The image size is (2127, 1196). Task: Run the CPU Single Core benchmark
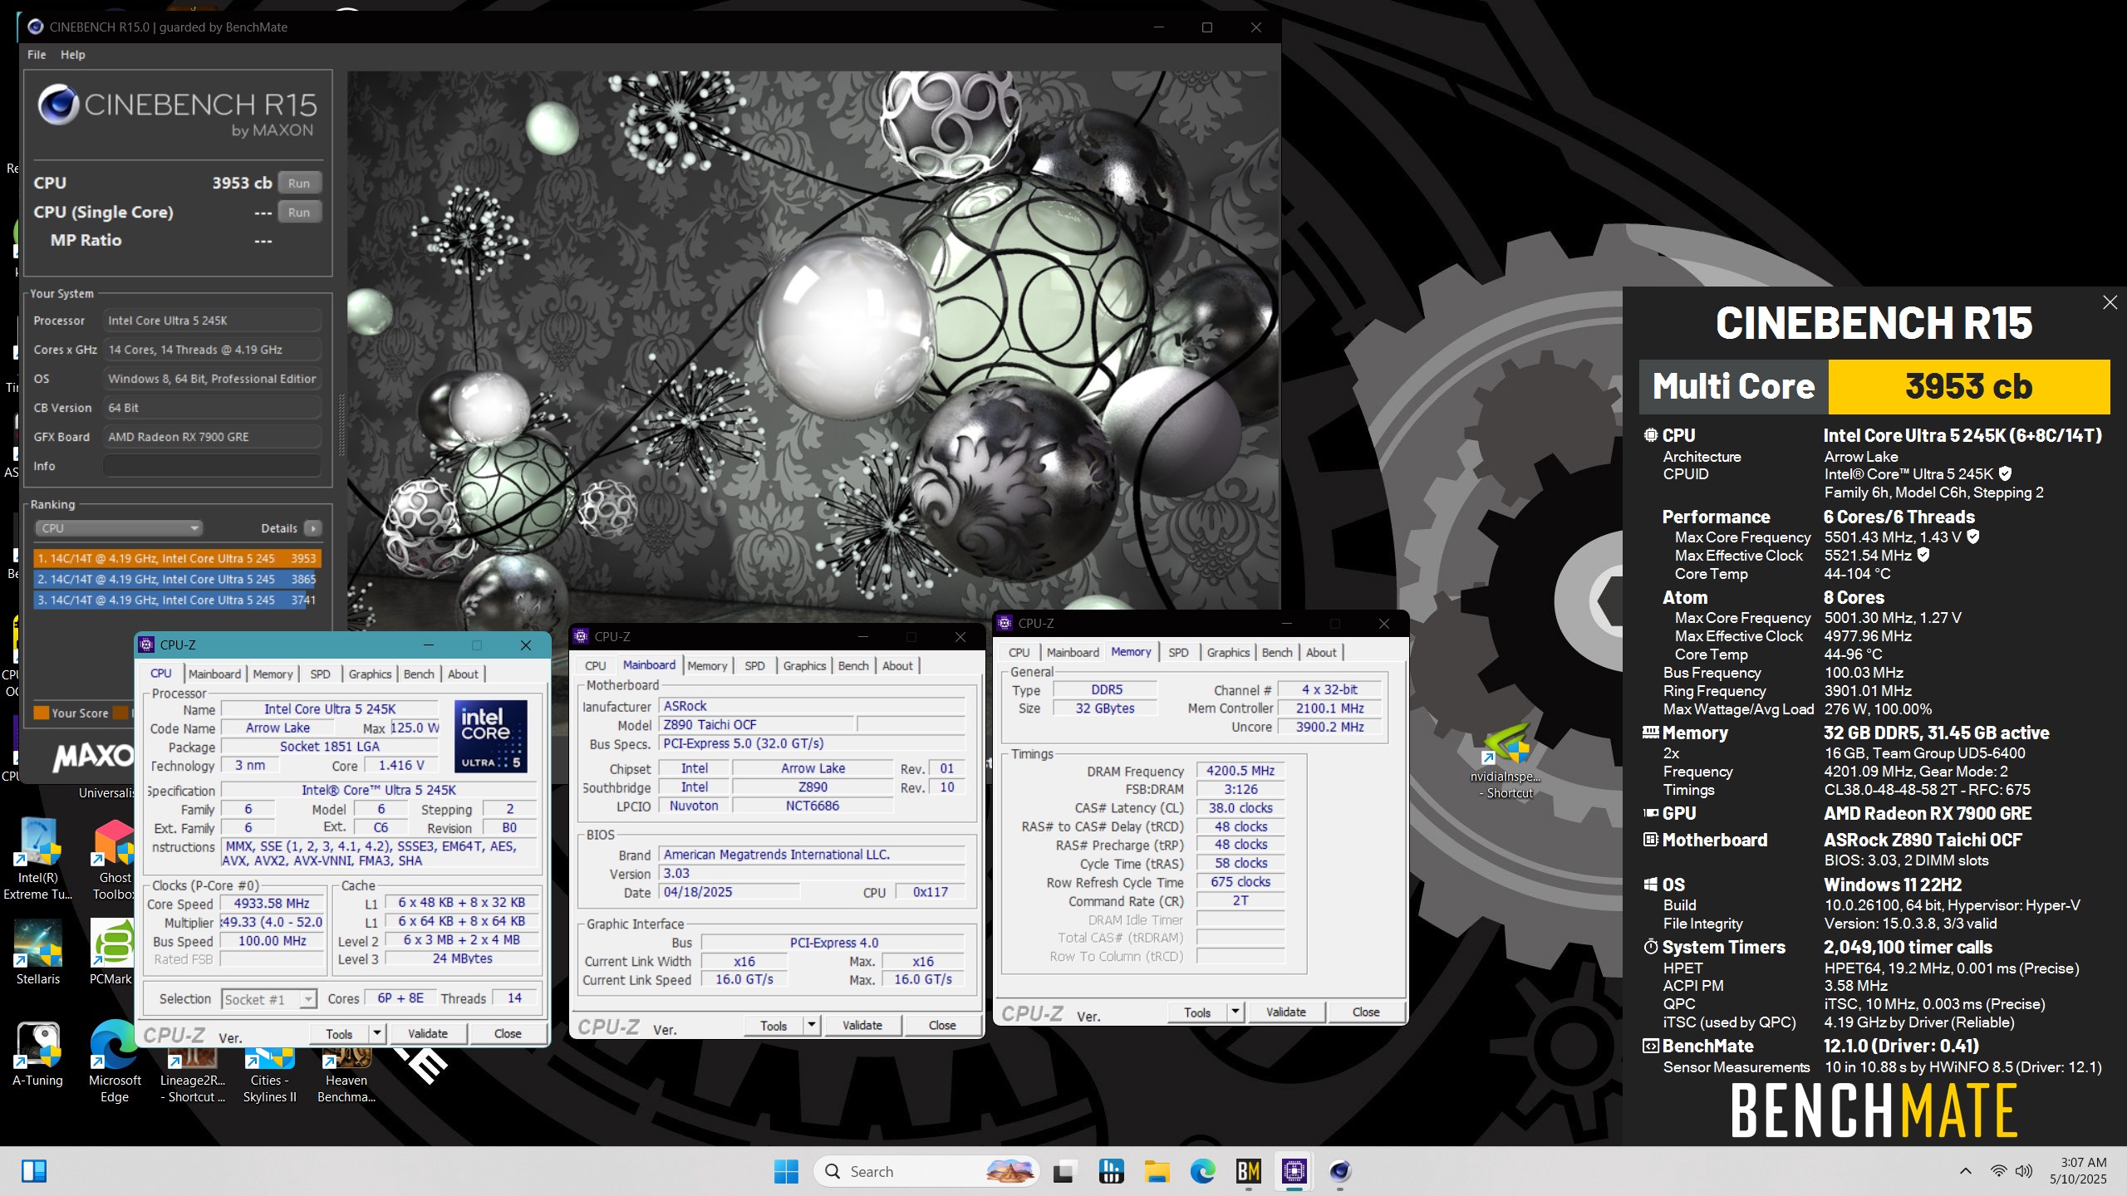tap(299, 212)
